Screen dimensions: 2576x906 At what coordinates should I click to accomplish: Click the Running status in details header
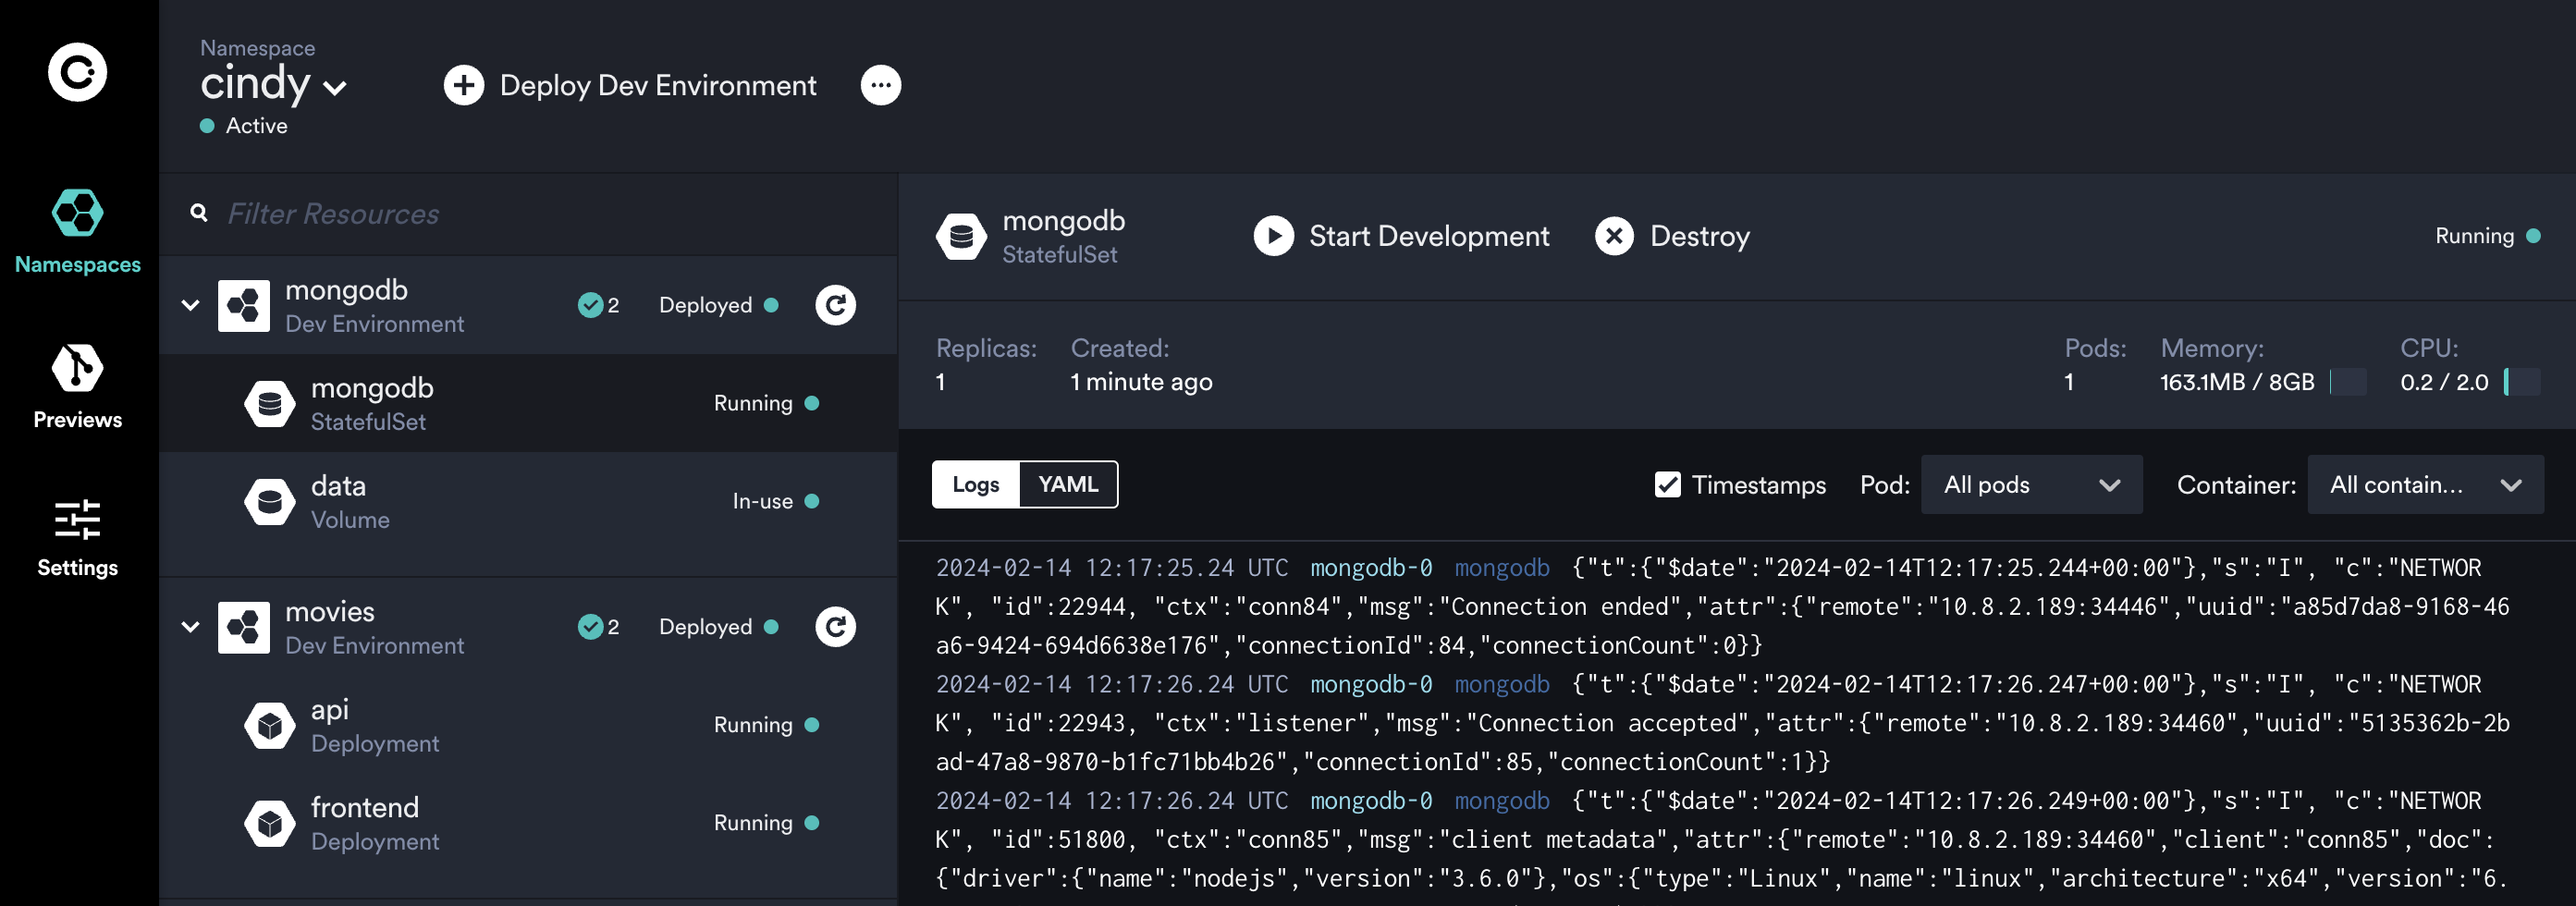(x=2487, y=236)
